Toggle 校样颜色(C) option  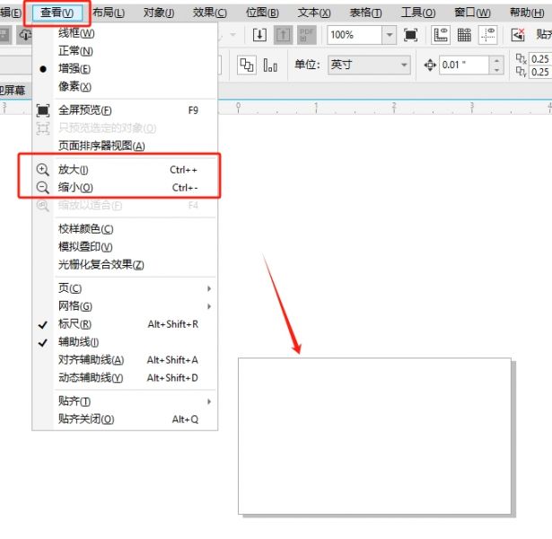125,229
